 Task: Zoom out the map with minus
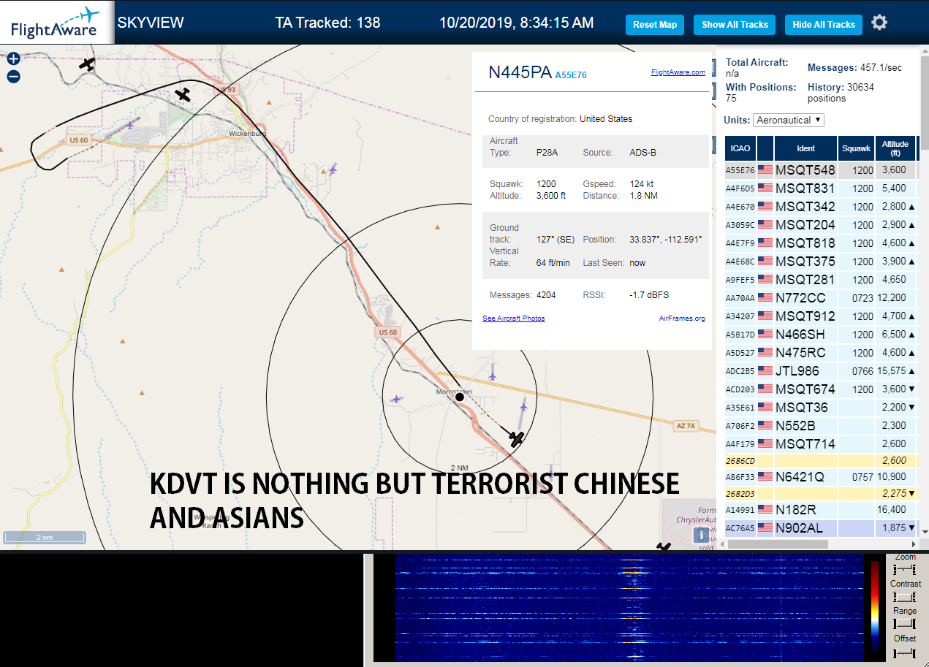13,77
